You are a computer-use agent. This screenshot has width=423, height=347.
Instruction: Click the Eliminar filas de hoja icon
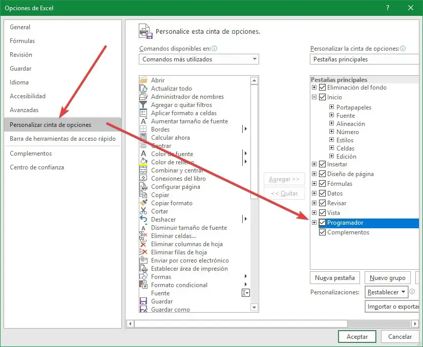[143, 252]
